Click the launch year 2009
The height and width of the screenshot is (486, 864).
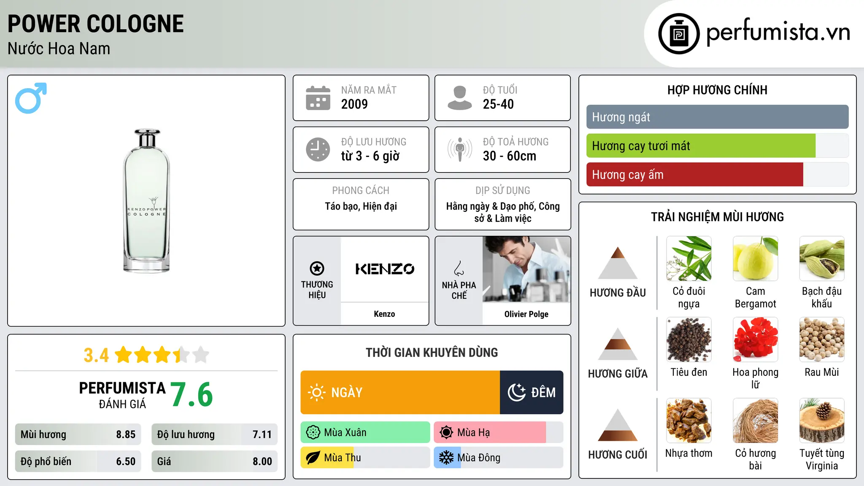(x=354, y=104)
